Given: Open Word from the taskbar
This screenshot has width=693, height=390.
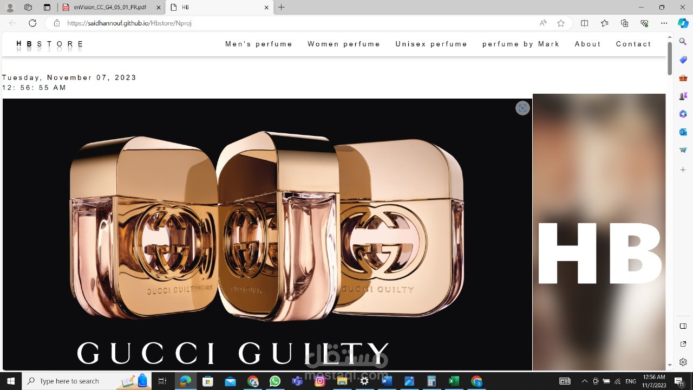Looking at the screenshot, I should pyautogui.click(x=387, y=381).
